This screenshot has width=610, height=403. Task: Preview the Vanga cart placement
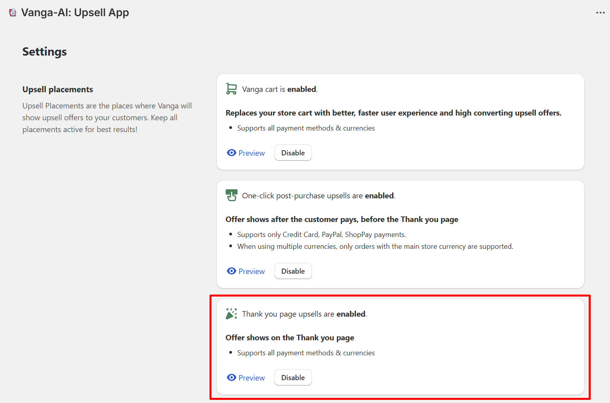pos(246,153)
